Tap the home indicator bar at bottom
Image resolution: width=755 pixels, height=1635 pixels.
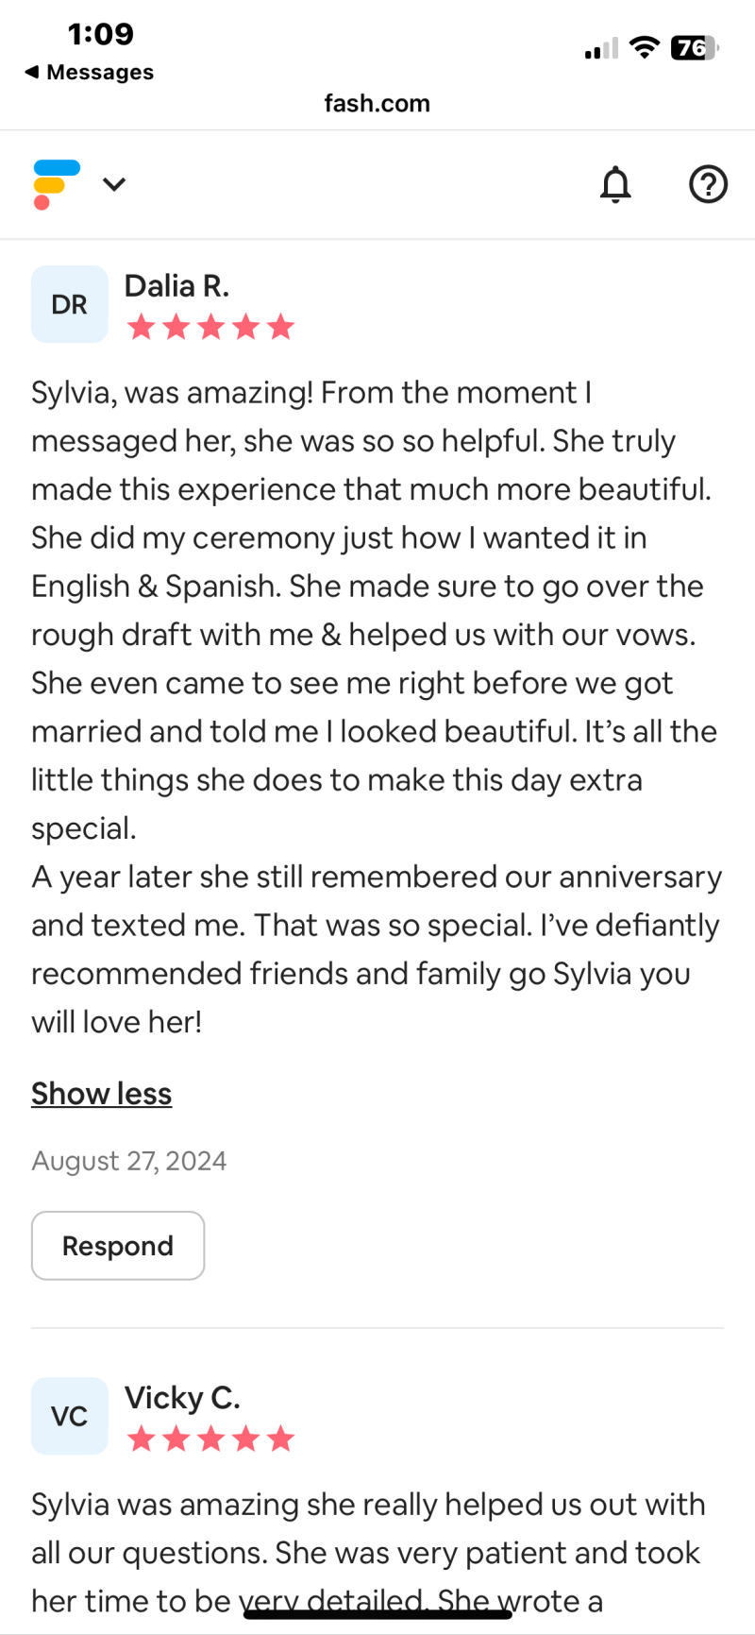pos(377,1613)
